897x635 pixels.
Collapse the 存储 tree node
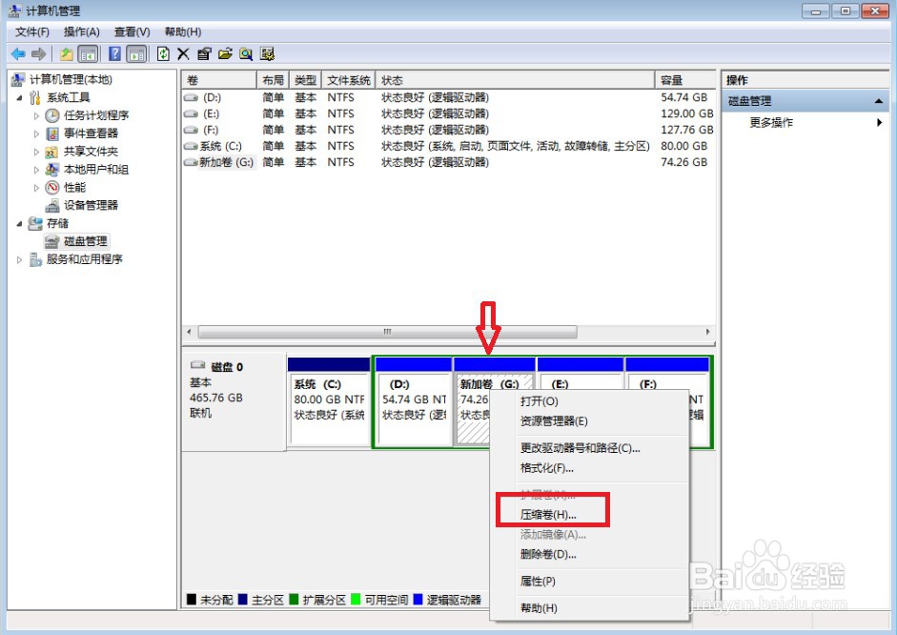19,224
